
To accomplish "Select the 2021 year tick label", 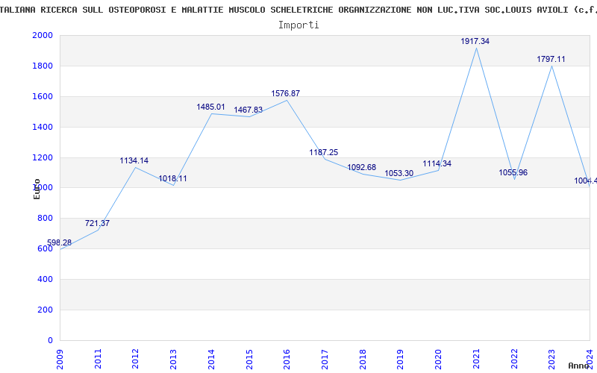I will point(477,357).
